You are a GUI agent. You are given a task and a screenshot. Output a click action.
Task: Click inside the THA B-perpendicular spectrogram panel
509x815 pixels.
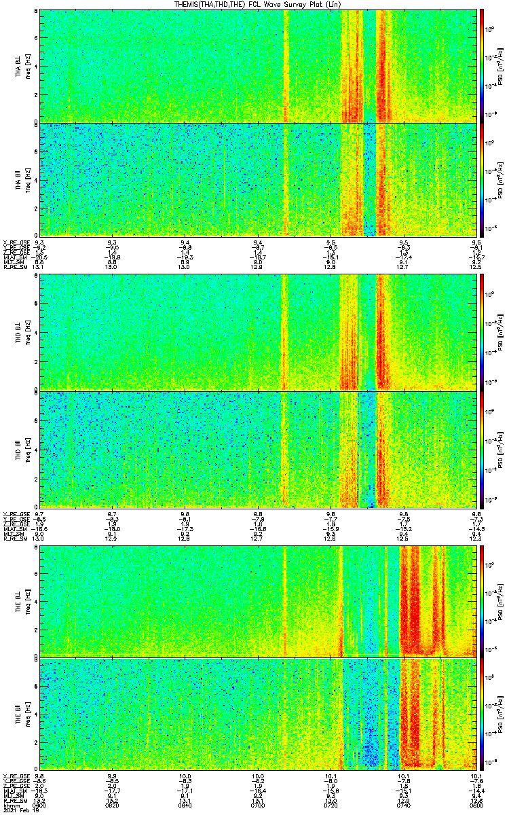(x=259, y=66)
